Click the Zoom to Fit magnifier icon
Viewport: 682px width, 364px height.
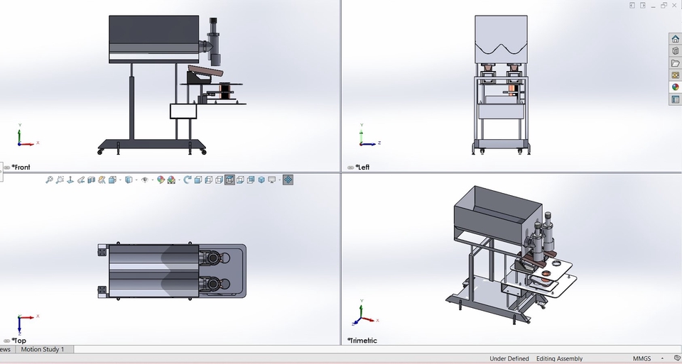pyautogui.click(x=49, y=180)
